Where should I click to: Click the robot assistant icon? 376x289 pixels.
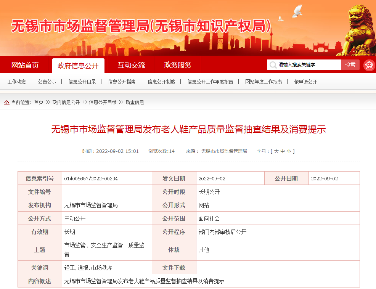[369, 65]
